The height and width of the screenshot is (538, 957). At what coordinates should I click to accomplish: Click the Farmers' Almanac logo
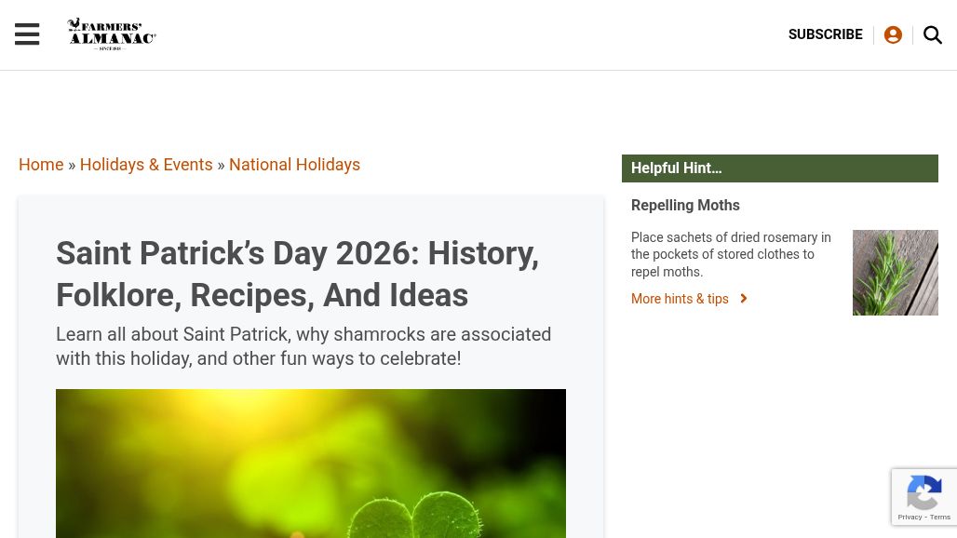[x=112, y=34]
